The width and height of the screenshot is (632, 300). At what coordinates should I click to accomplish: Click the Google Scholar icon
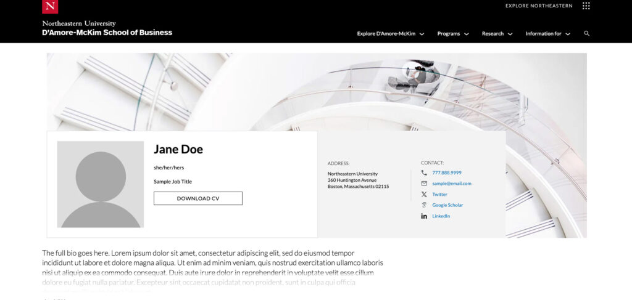(x=424, y=205)
